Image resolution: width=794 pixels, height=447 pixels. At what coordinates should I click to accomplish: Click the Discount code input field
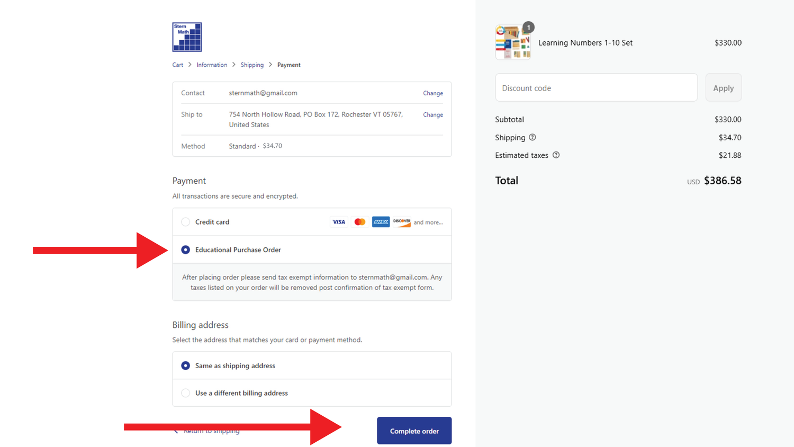click(x=596, y=88)
